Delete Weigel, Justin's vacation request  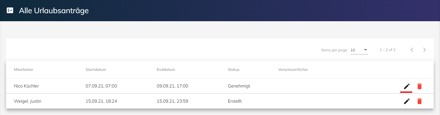coord(420,101)
